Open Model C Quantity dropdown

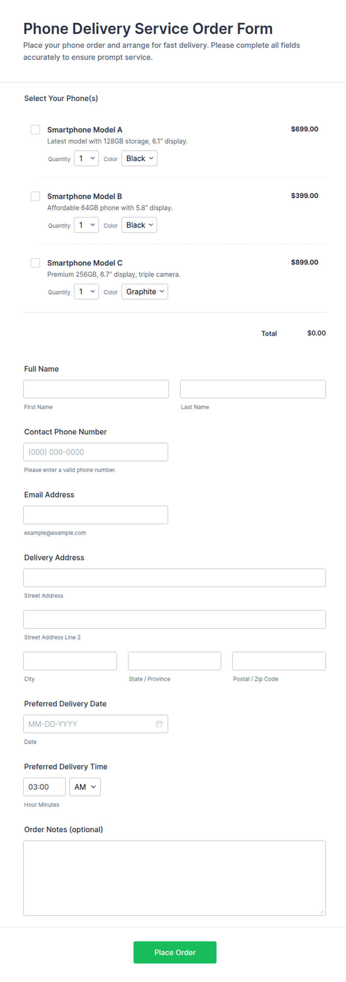click(x=86, y=292)
